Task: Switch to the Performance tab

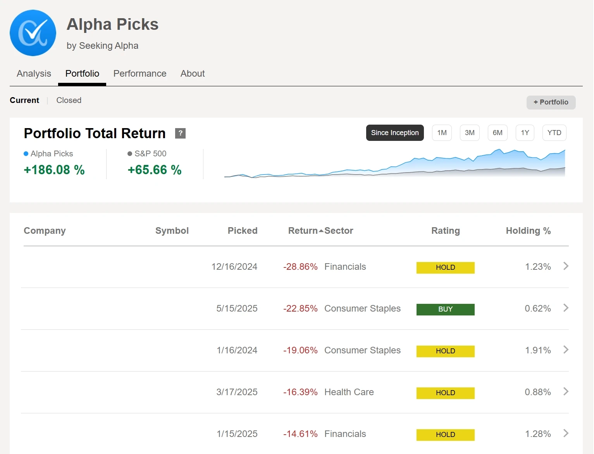Action: point(139,74)
